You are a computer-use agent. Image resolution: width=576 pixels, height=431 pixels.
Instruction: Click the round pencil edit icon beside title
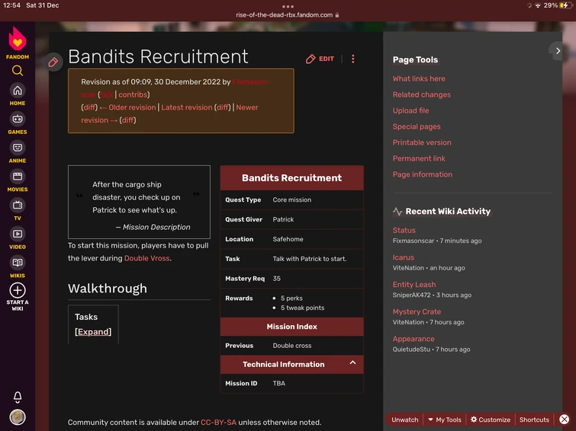53,62
